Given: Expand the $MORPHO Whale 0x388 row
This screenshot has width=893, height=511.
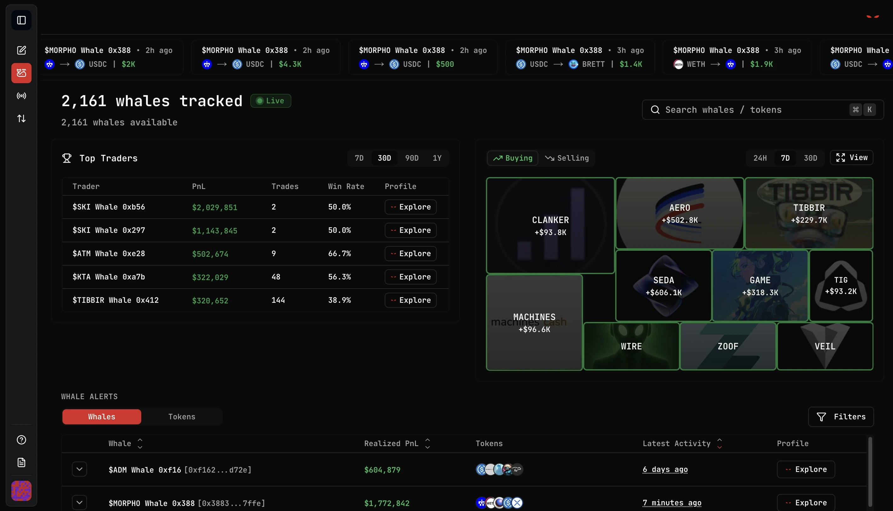Looking at the screenshot, I should [x=79, y=502].
